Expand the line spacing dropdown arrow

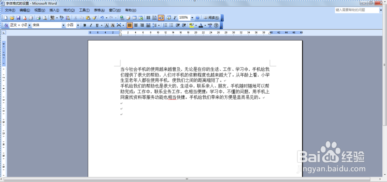(x=159, y=25)
